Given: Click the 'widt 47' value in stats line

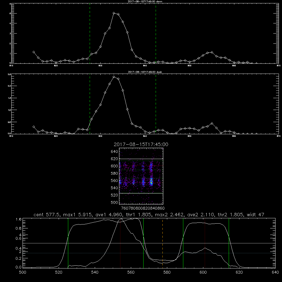Looking at the screenshot, I should pos(255,215).
